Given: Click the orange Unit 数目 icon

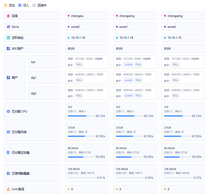Looking at the screenshot, I should tap(8, 189).
